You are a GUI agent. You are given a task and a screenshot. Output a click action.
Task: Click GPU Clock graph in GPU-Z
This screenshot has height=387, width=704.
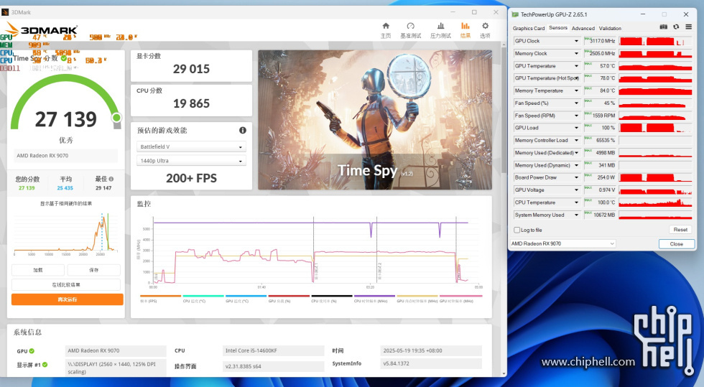click(655, 41)
